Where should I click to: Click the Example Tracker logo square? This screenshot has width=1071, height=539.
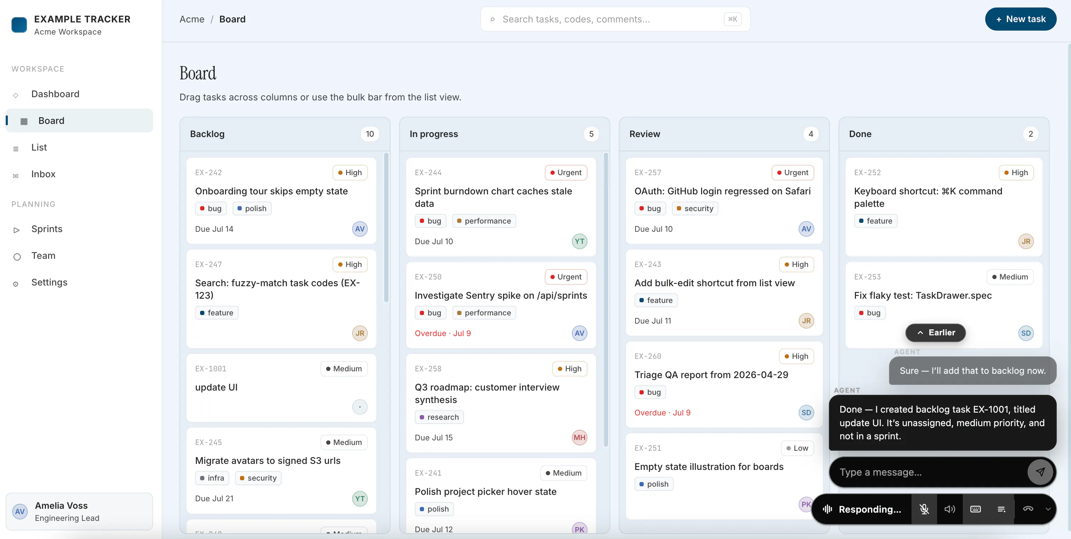coord(19,25)
